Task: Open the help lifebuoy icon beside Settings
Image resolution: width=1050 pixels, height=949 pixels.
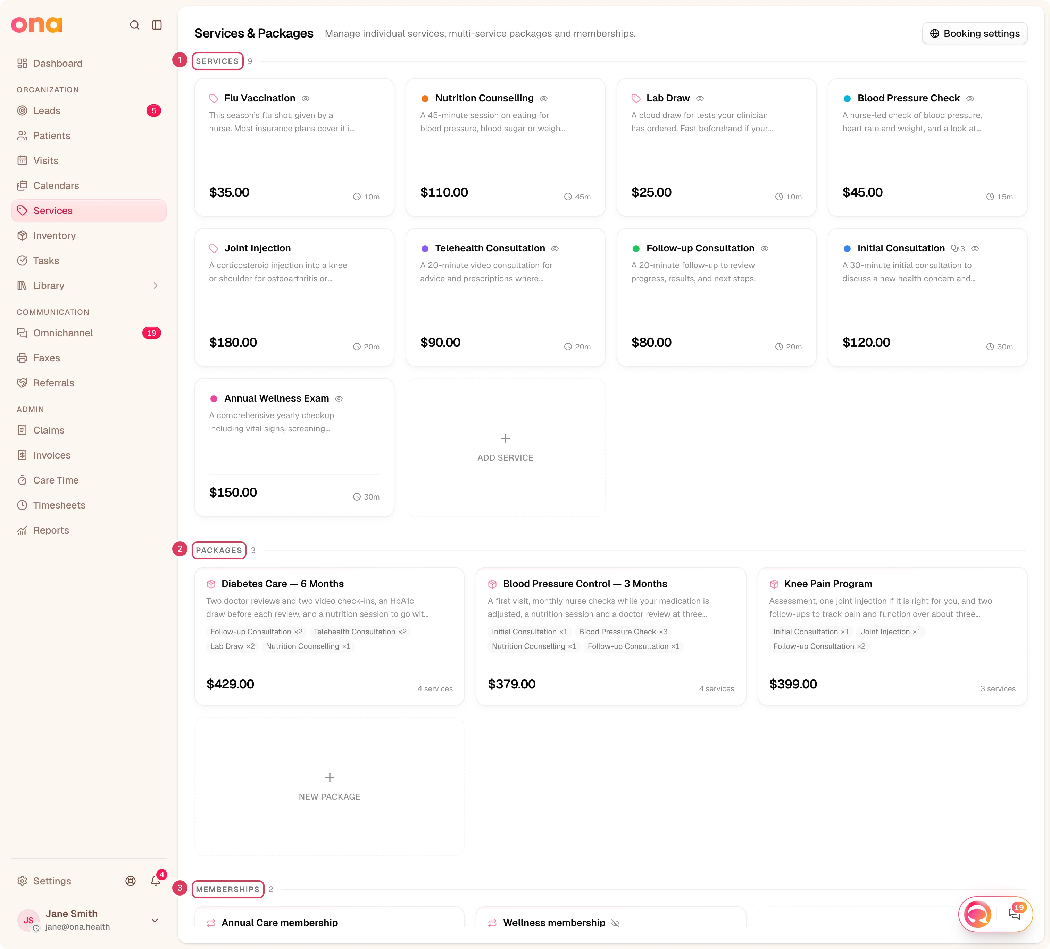Action: pyautogui.click(x=131, y=881)
